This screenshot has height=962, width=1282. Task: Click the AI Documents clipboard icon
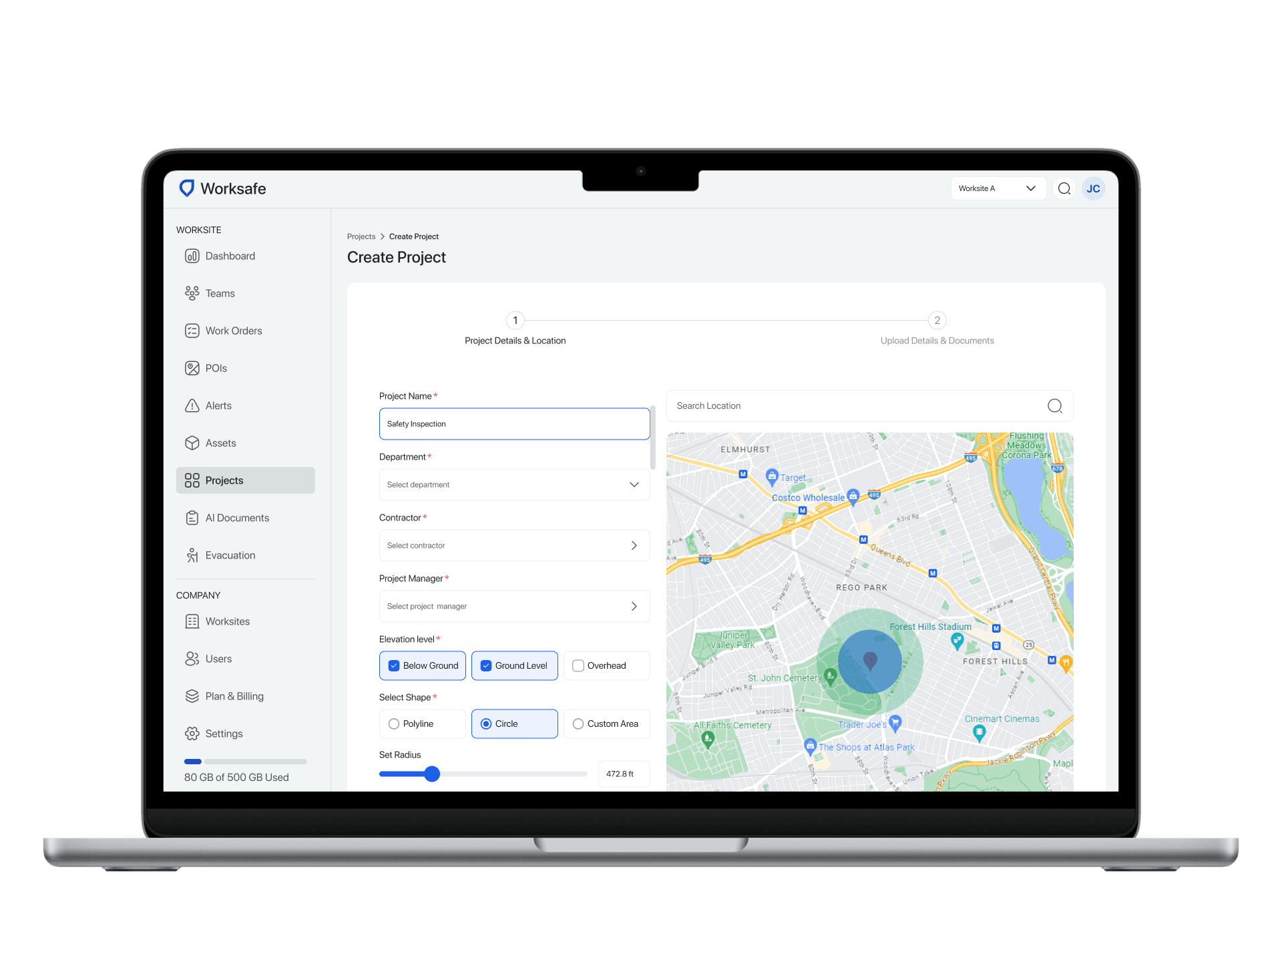[x=192, y=518]
